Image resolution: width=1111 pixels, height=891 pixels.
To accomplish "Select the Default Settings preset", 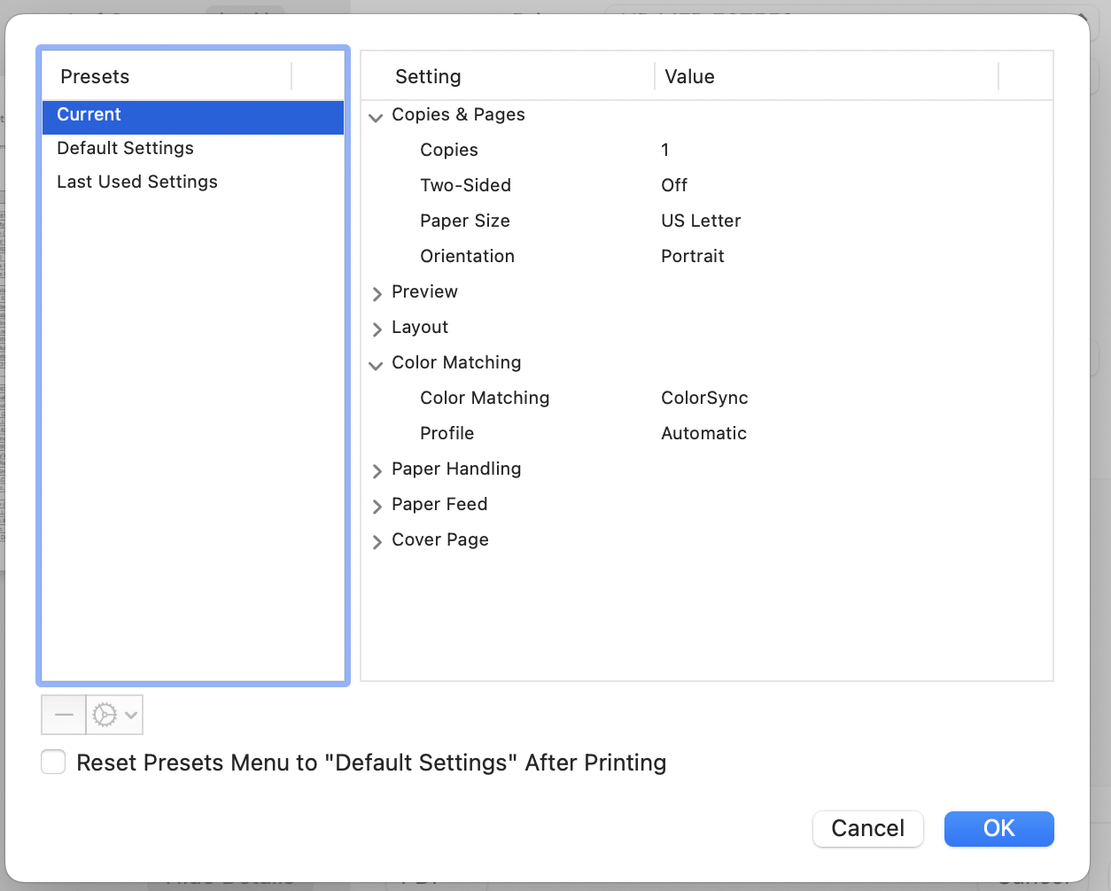I will click(x=125, y=149).
